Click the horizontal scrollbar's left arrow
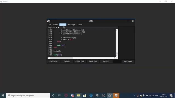This screenshot has height=98, width=175. (x=49, y=58)
